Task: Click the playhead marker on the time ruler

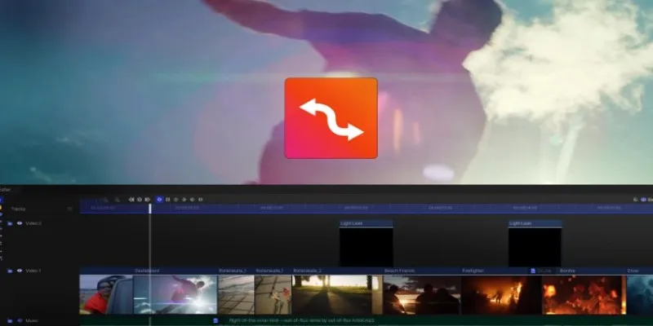Action: [x=150, y=209]
